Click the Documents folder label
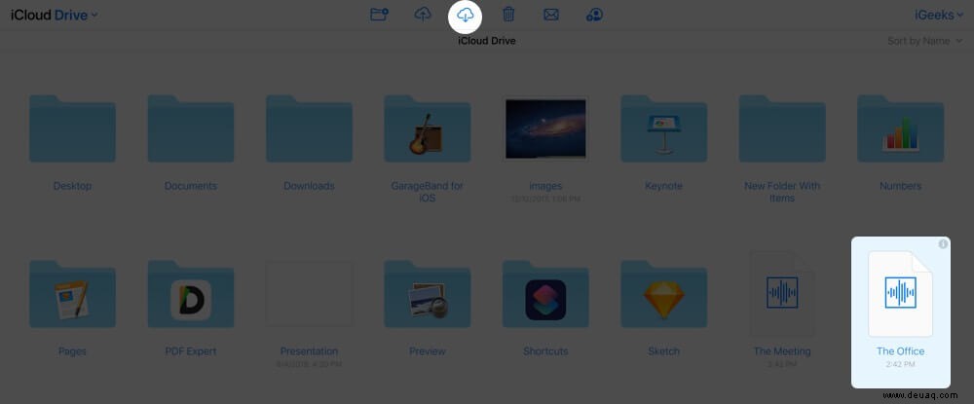Image resolution: width=974 pixels, height=404 pixels. (191, 186)
